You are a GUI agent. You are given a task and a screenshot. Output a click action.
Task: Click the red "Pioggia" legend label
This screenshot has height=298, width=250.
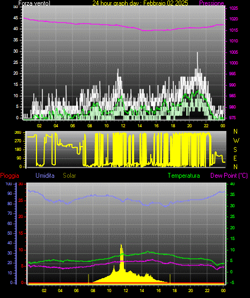pos(10,176)
